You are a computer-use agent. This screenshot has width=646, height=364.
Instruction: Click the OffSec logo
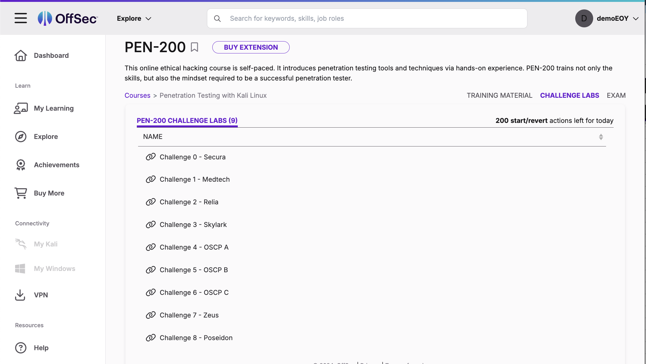pyautogui.click(x=67, y=18)
